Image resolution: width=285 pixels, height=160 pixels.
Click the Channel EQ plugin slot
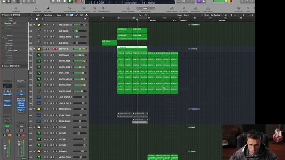click(x=7, y=94)
